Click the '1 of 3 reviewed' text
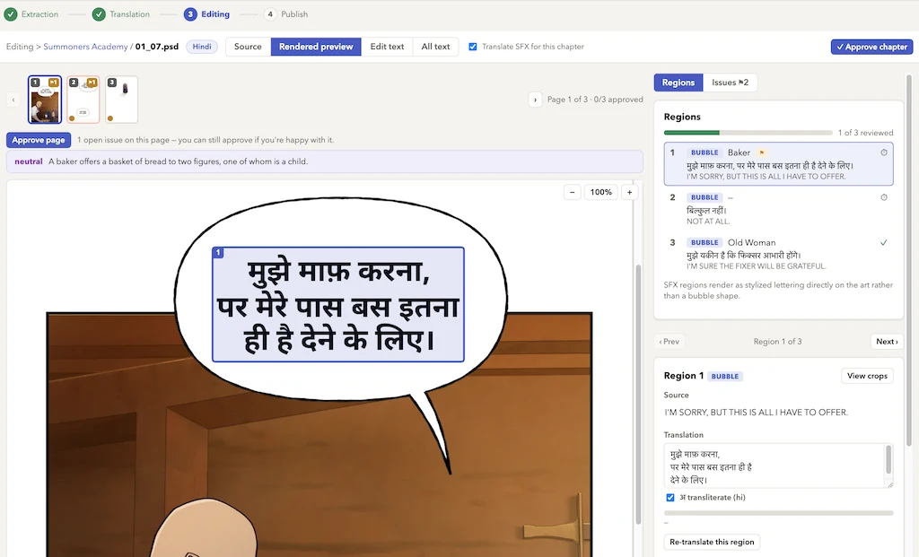This screenshot has width=919, height=557. pyautogui.click(x=865, y=133)
